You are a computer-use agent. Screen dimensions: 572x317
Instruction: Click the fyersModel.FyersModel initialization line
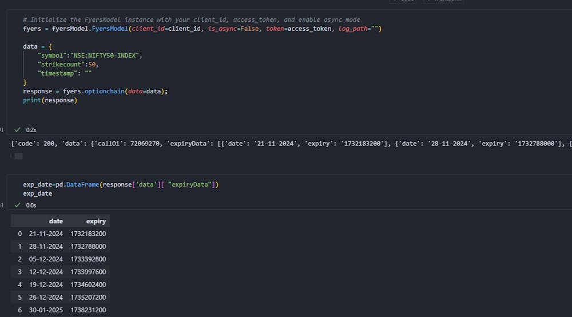tap(202, 29)
